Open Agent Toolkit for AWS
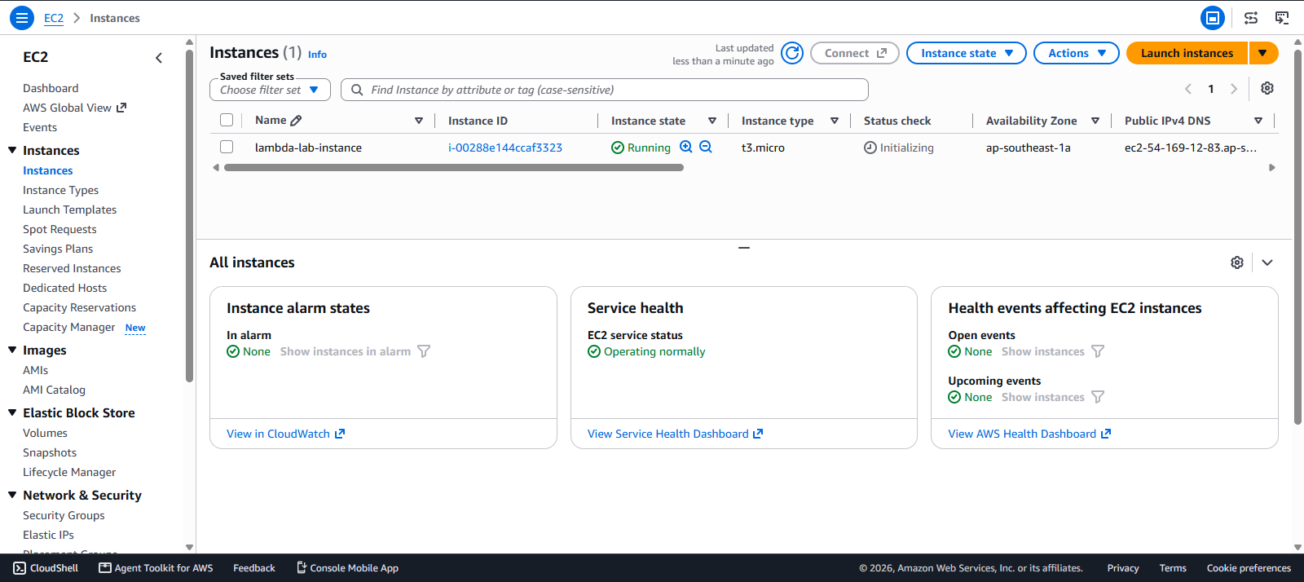This screenshot has width=1304, height=582. tap(156, 568)
